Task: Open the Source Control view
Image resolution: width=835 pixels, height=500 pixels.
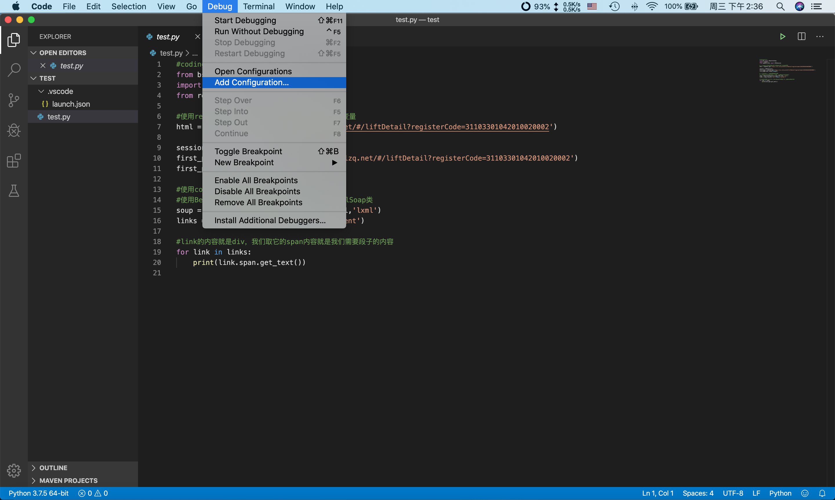Action: click(14, 100)
